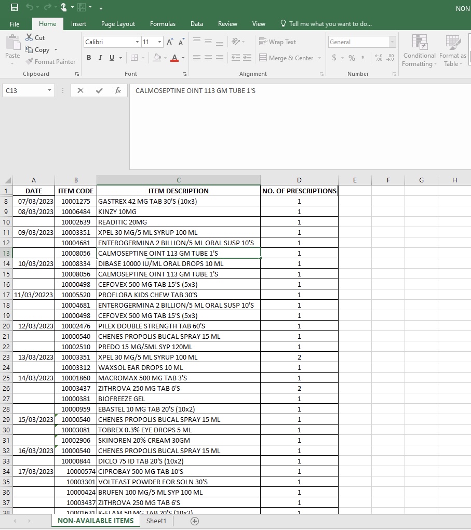Click the Decrease Font Size icon
The width and height of the screenshot is (471, 530).
click(x=181, y=42)
